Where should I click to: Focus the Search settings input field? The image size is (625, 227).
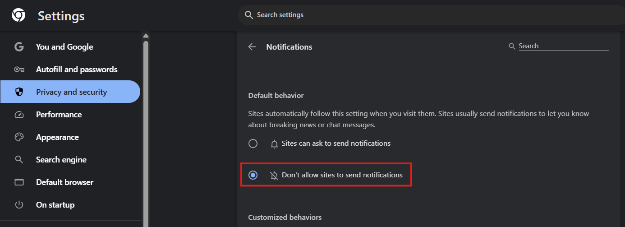406,15
